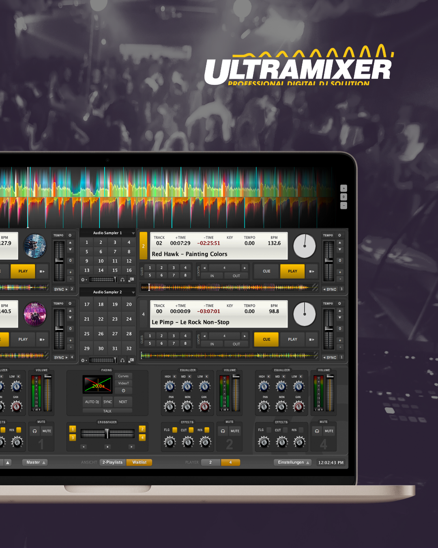Reset waveform zoom with the 0 button
The width and height of the screenshot is (438, 548).
pos(344,197)
